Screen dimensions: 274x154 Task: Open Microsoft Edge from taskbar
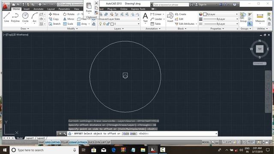point(113,150)
